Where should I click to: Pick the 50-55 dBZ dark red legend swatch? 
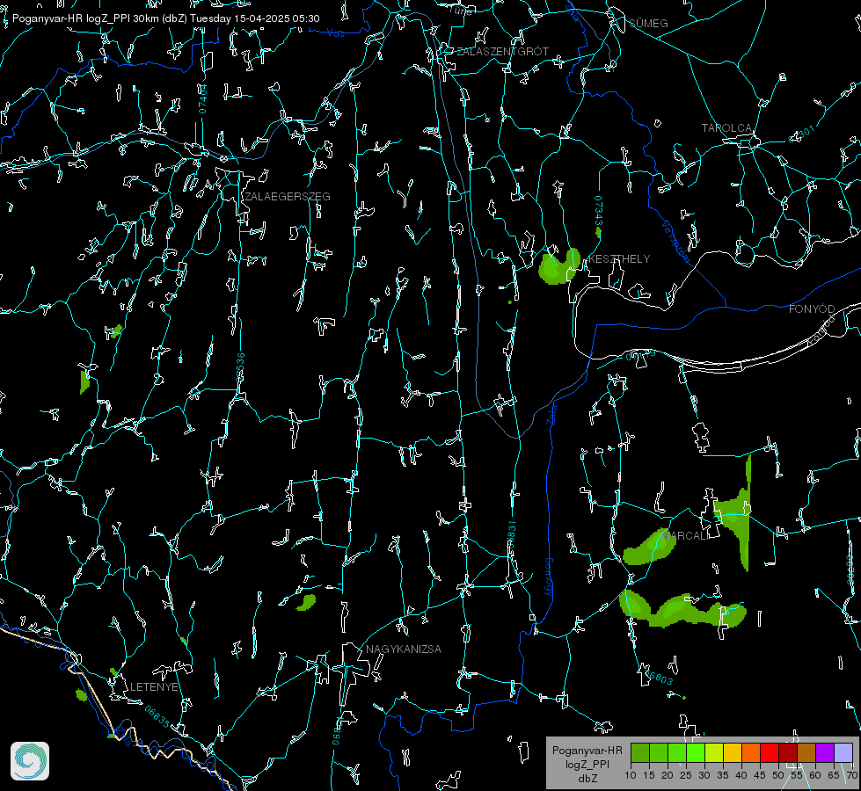click(x=788, y=752)
